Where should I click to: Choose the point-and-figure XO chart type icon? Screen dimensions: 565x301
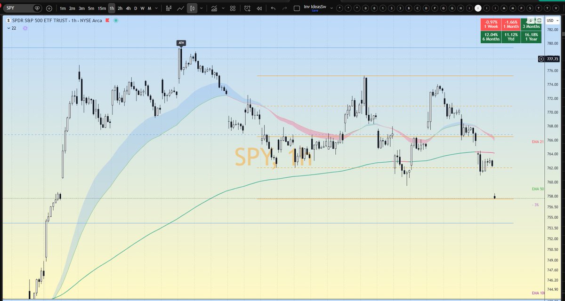click(169, 8)
